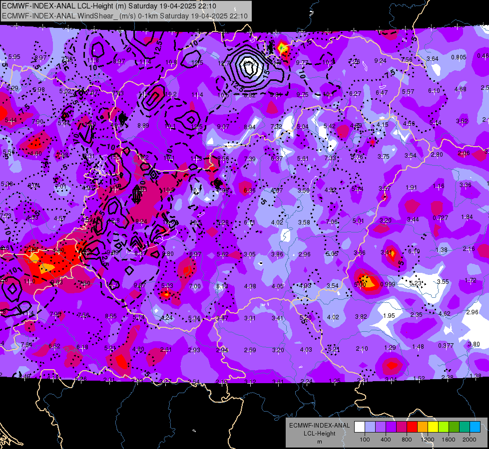
Task: Click the wind shear value 3.75
Action: pyautogui.click(x=384, y=157)
